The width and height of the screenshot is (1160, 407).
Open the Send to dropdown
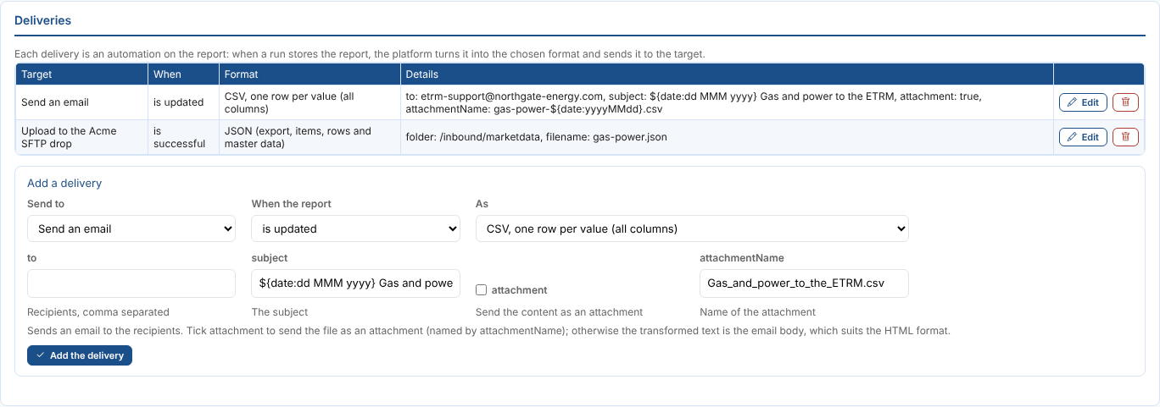click(x=131, y=228)
